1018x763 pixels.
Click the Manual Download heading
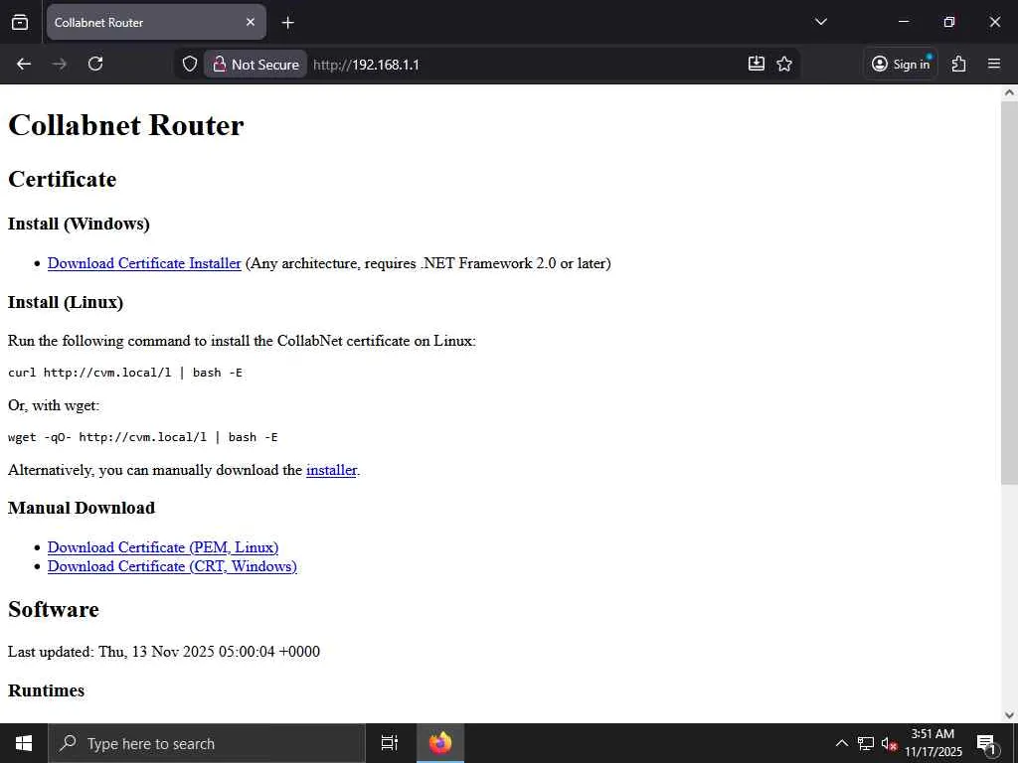click(82, 508)
